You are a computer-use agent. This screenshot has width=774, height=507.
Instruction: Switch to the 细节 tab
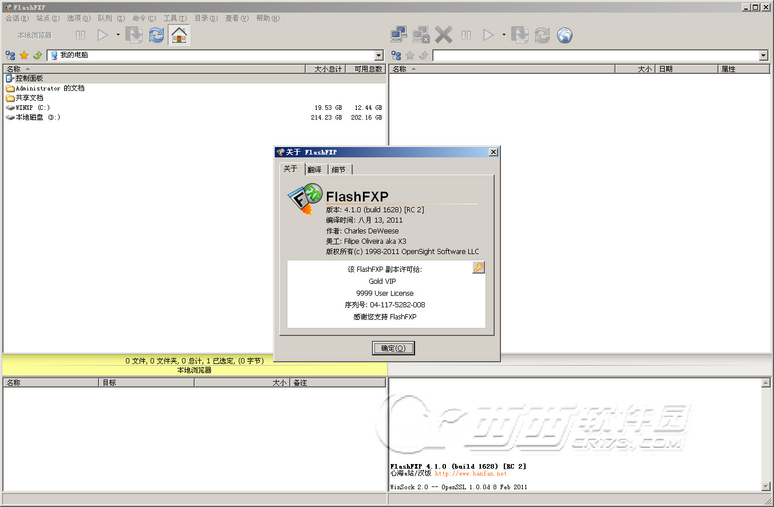tap(339, 169)
